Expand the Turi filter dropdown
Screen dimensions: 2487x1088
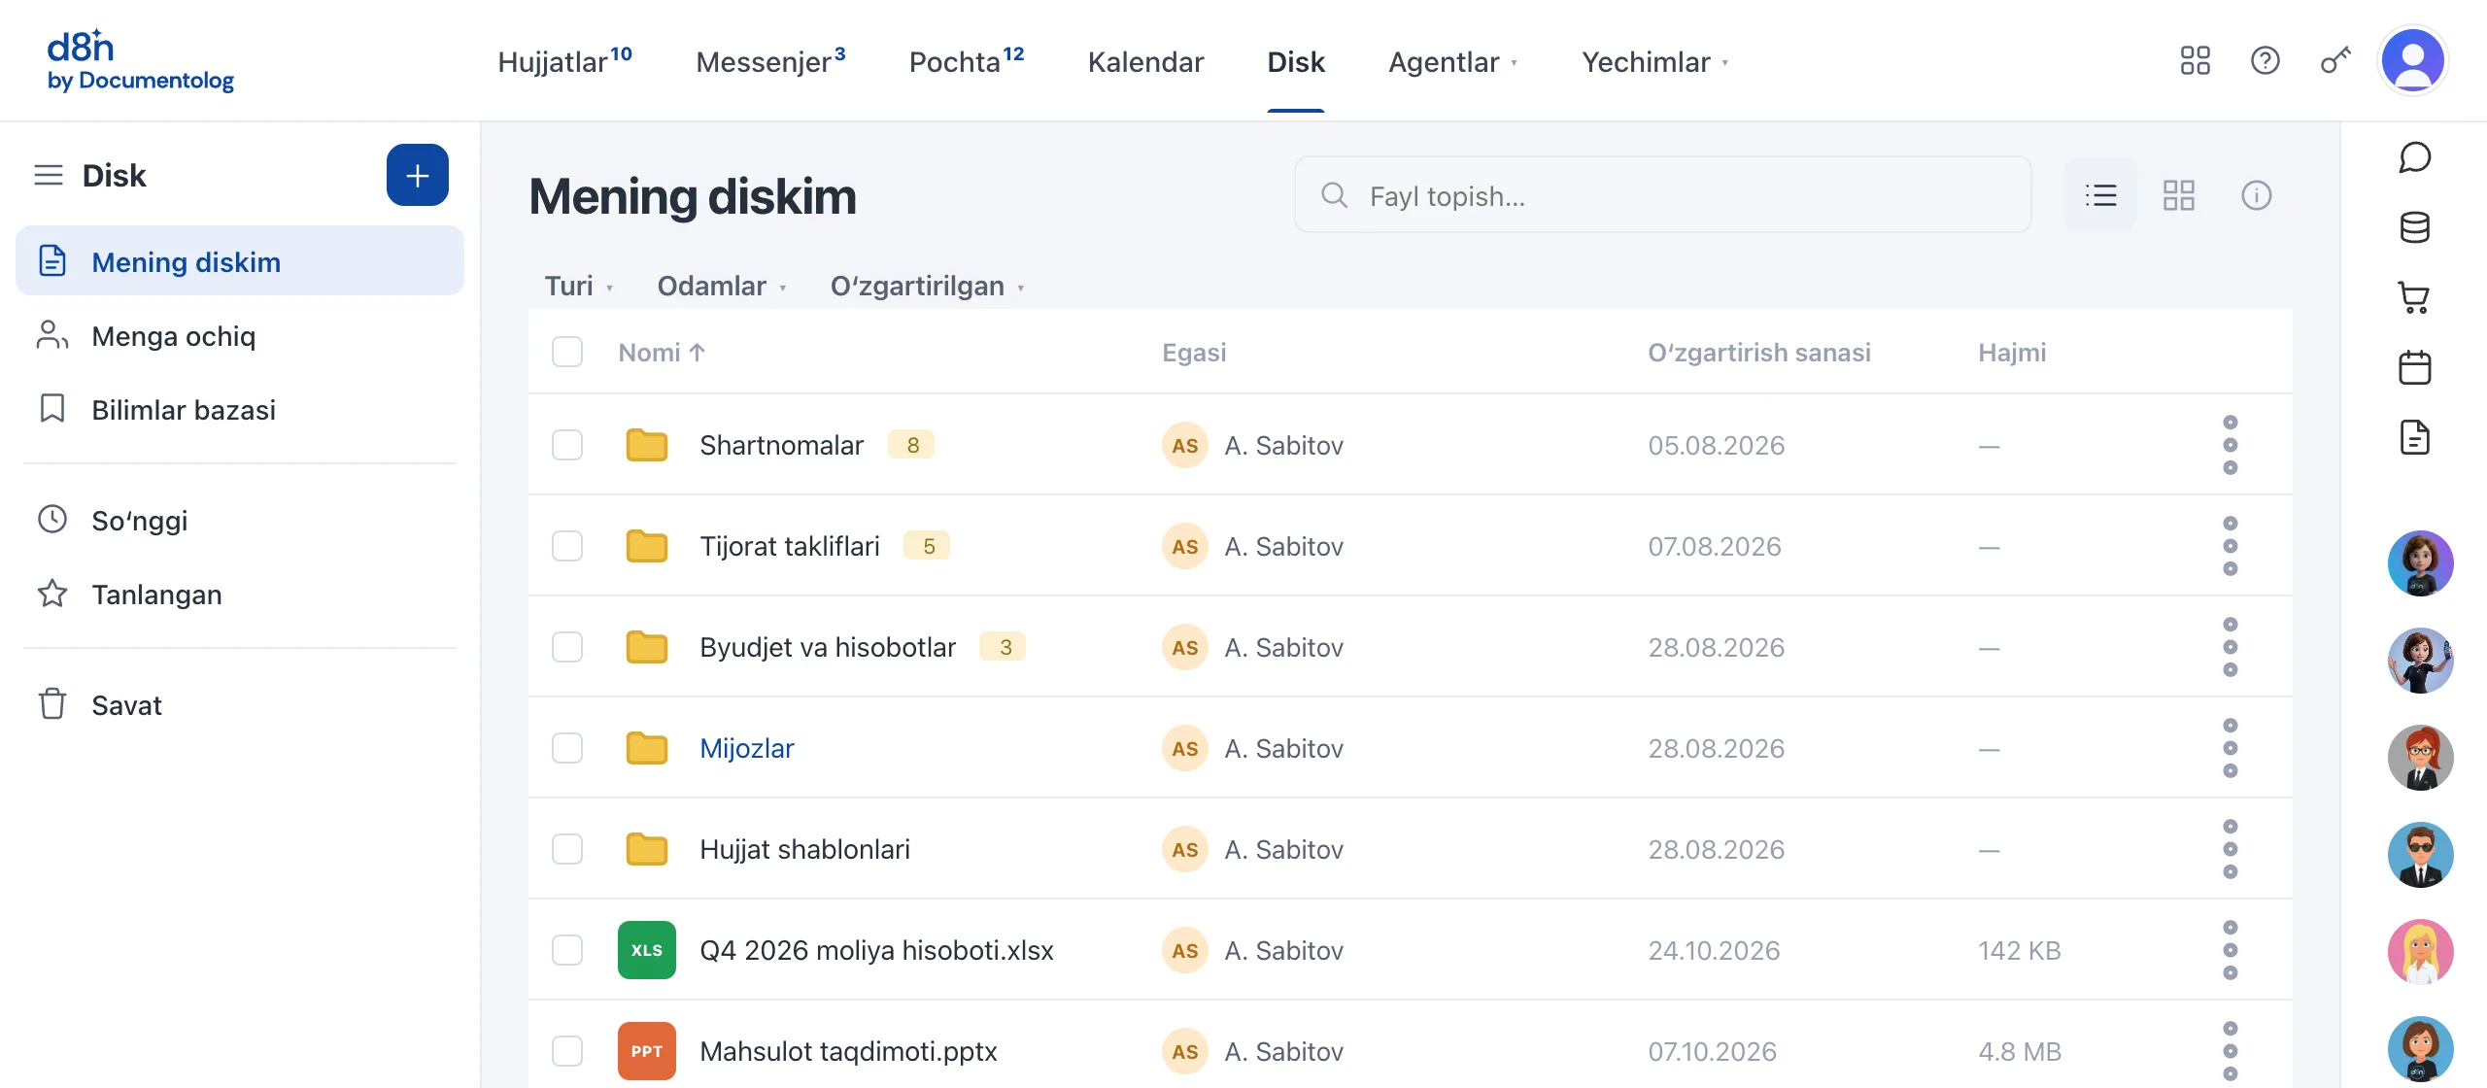point(579,286)
